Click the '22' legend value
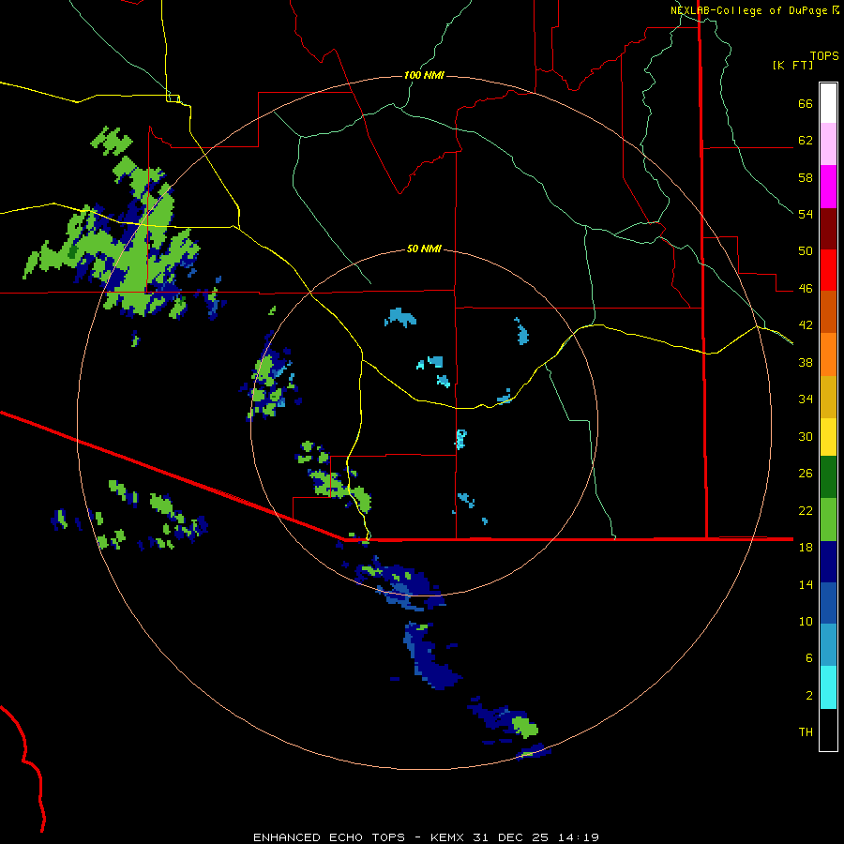The image size is (844, 844). point(806,511)
